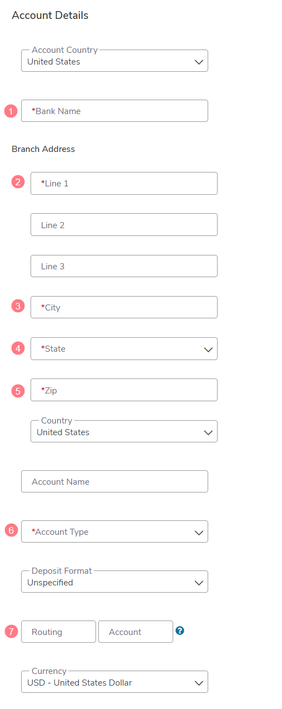Open the branch address Country dropdown
This screenshot has width=282, height=709.
[124, 431]
